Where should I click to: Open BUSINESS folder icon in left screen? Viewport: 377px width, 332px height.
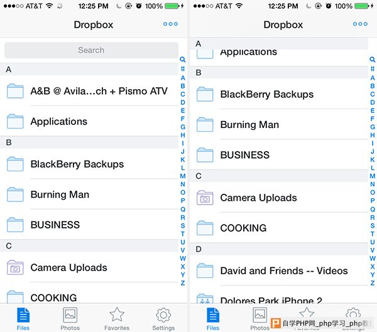coord(15,225)
